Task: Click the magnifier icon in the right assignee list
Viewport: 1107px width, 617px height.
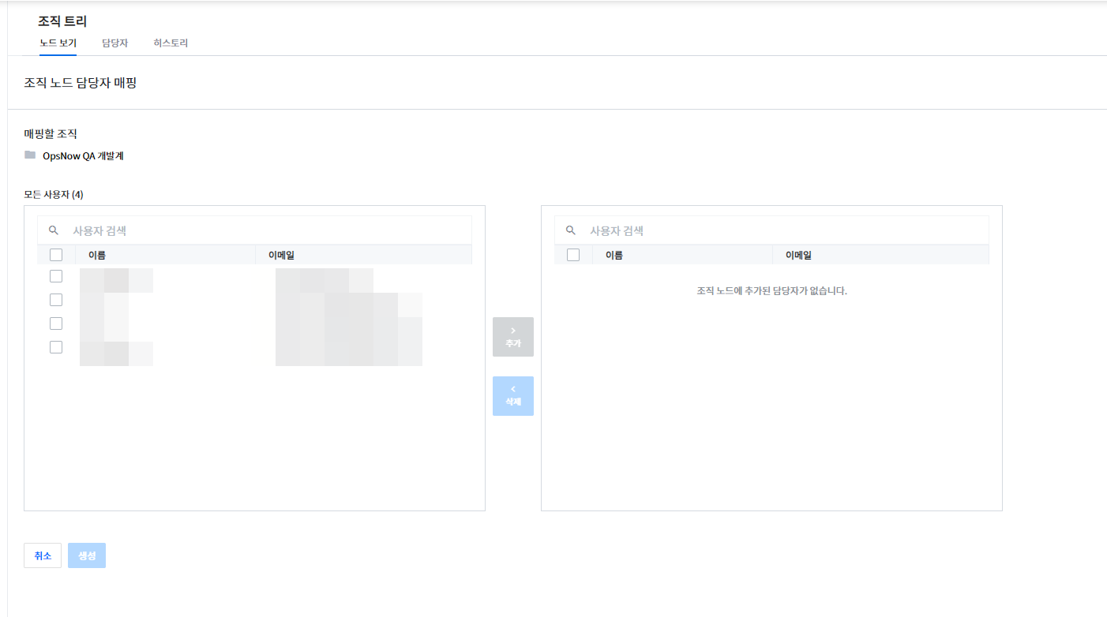Action: [571, 230]
